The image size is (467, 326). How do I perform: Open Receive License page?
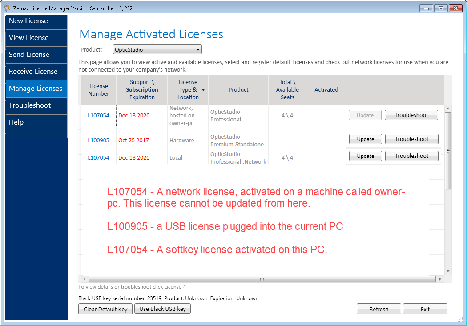36,72
